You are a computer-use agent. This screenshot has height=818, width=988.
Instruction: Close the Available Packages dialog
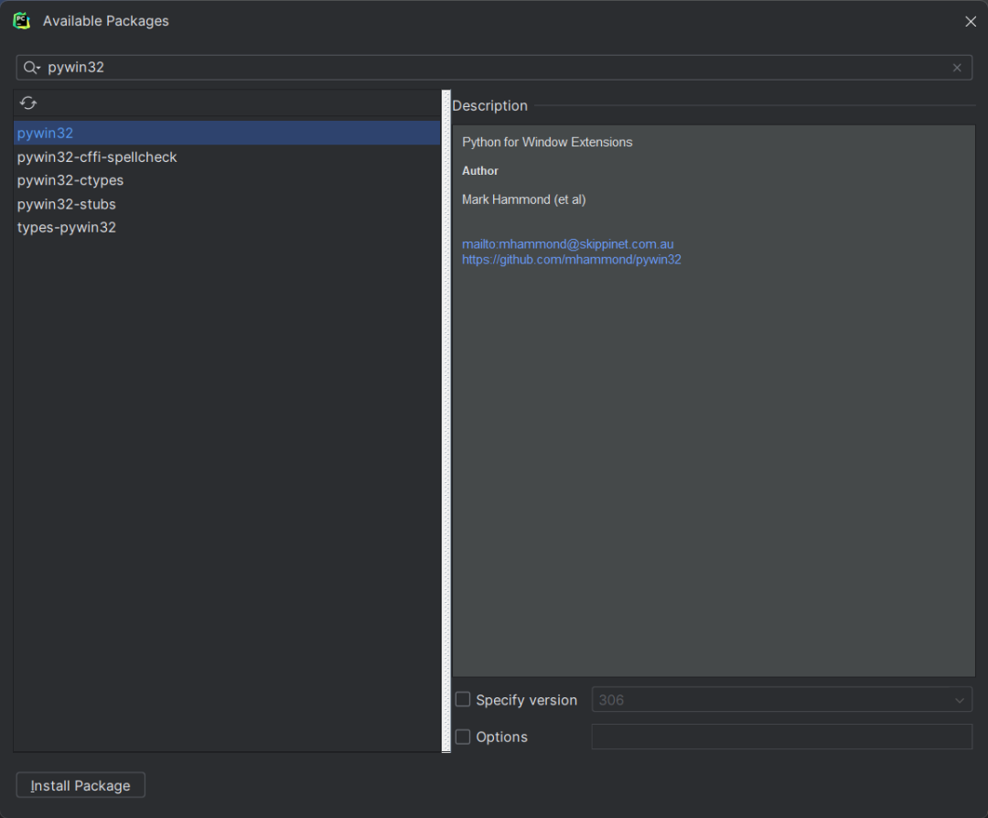coord(971,21)
